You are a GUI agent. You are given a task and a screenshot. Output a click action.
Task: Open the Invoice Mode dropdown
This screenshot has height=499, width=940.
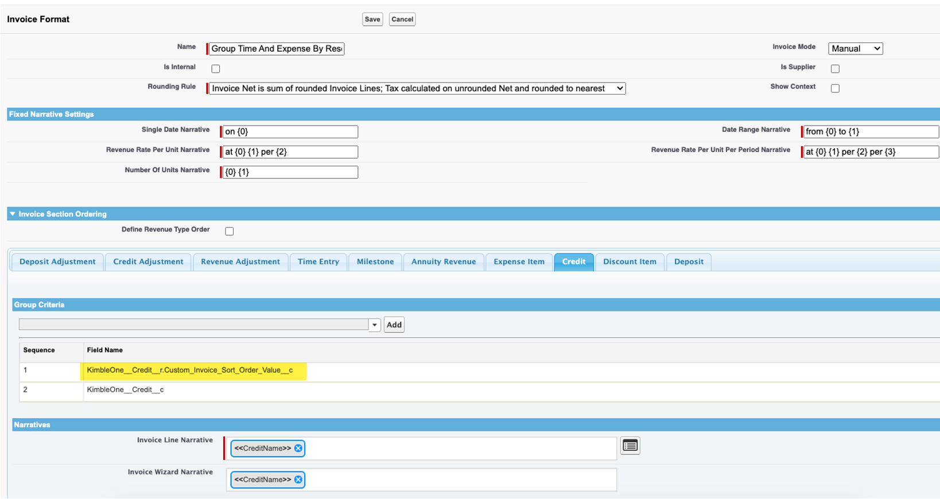(855, 49)
